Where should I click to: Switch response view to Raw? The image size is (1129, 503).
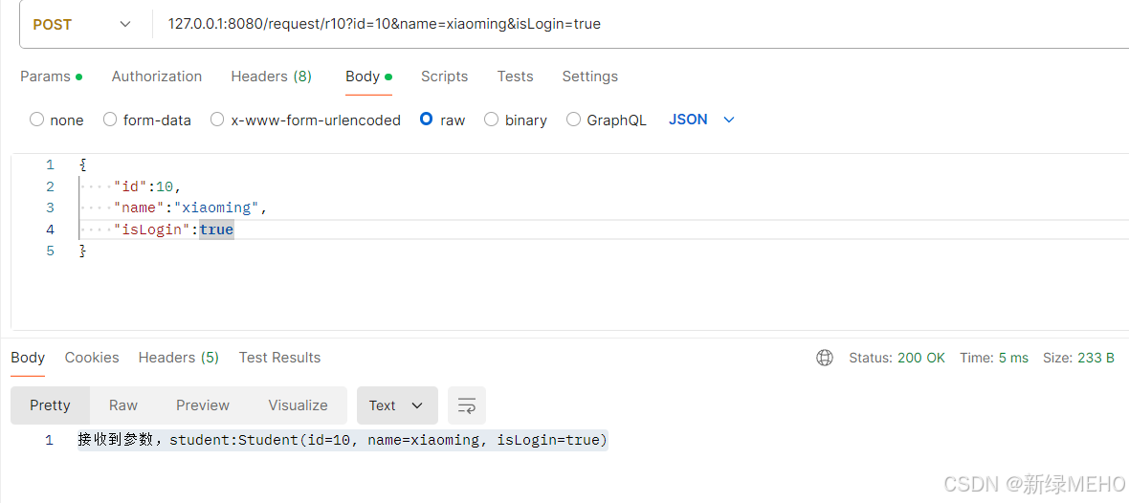point(123,405)
